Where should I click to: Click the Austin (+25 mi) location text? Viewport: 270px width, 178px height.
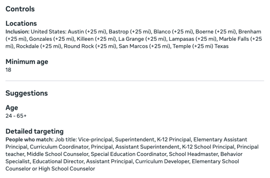point(87,32)
